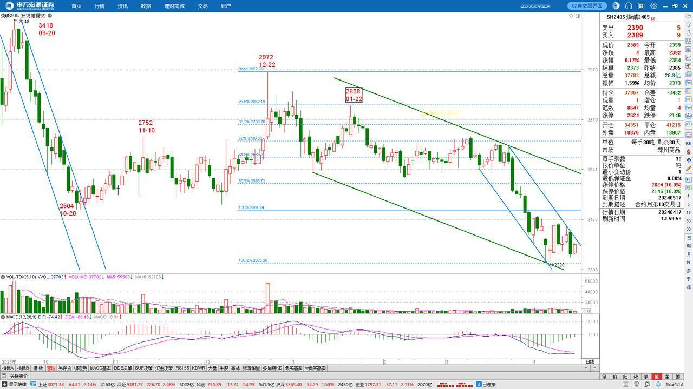Open the 首页 home menu
The width and height of the screenshot is (693, 389).
(x=76, y=6)
